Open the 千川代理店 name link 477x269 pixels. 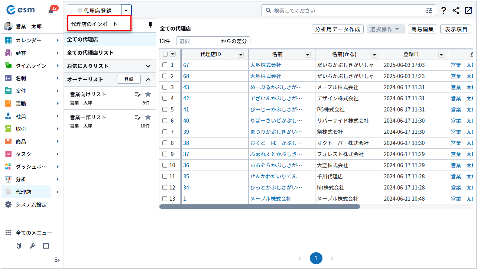click(x=273, y=176)
